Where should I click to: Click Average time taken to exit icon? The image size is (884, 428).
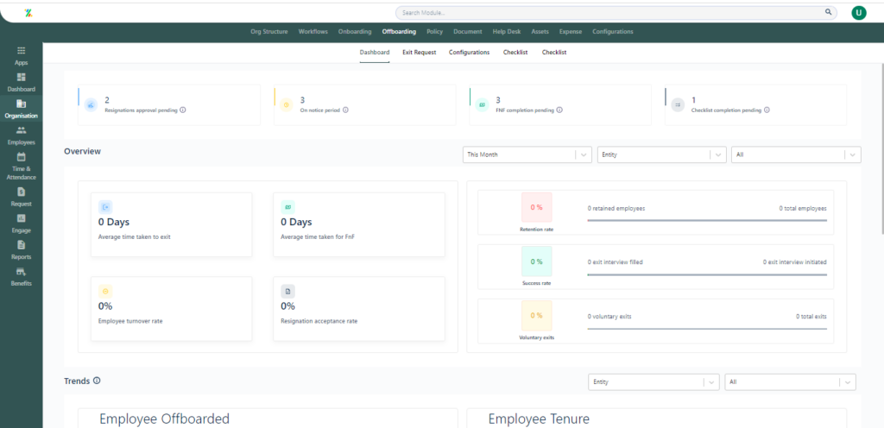click(105, 207)
